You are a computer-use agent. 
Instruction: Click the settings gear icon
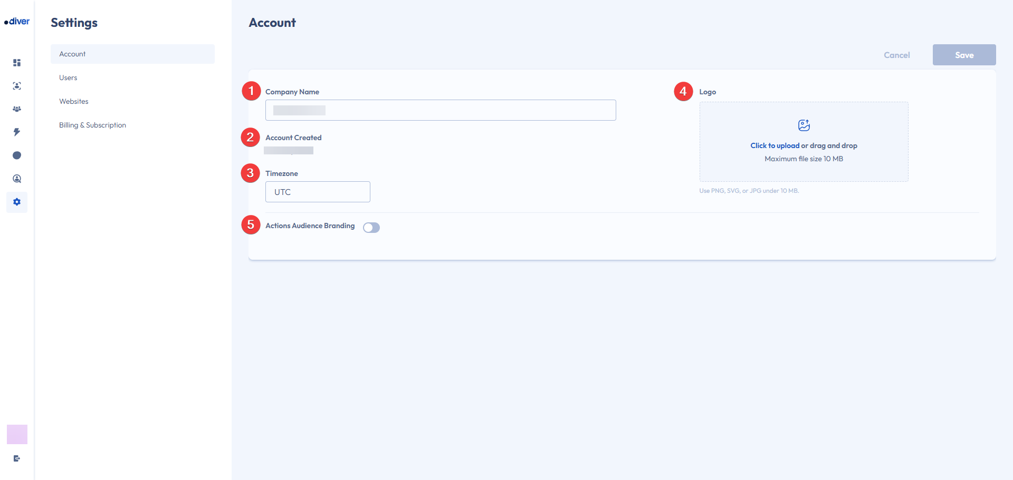point(17,202)
